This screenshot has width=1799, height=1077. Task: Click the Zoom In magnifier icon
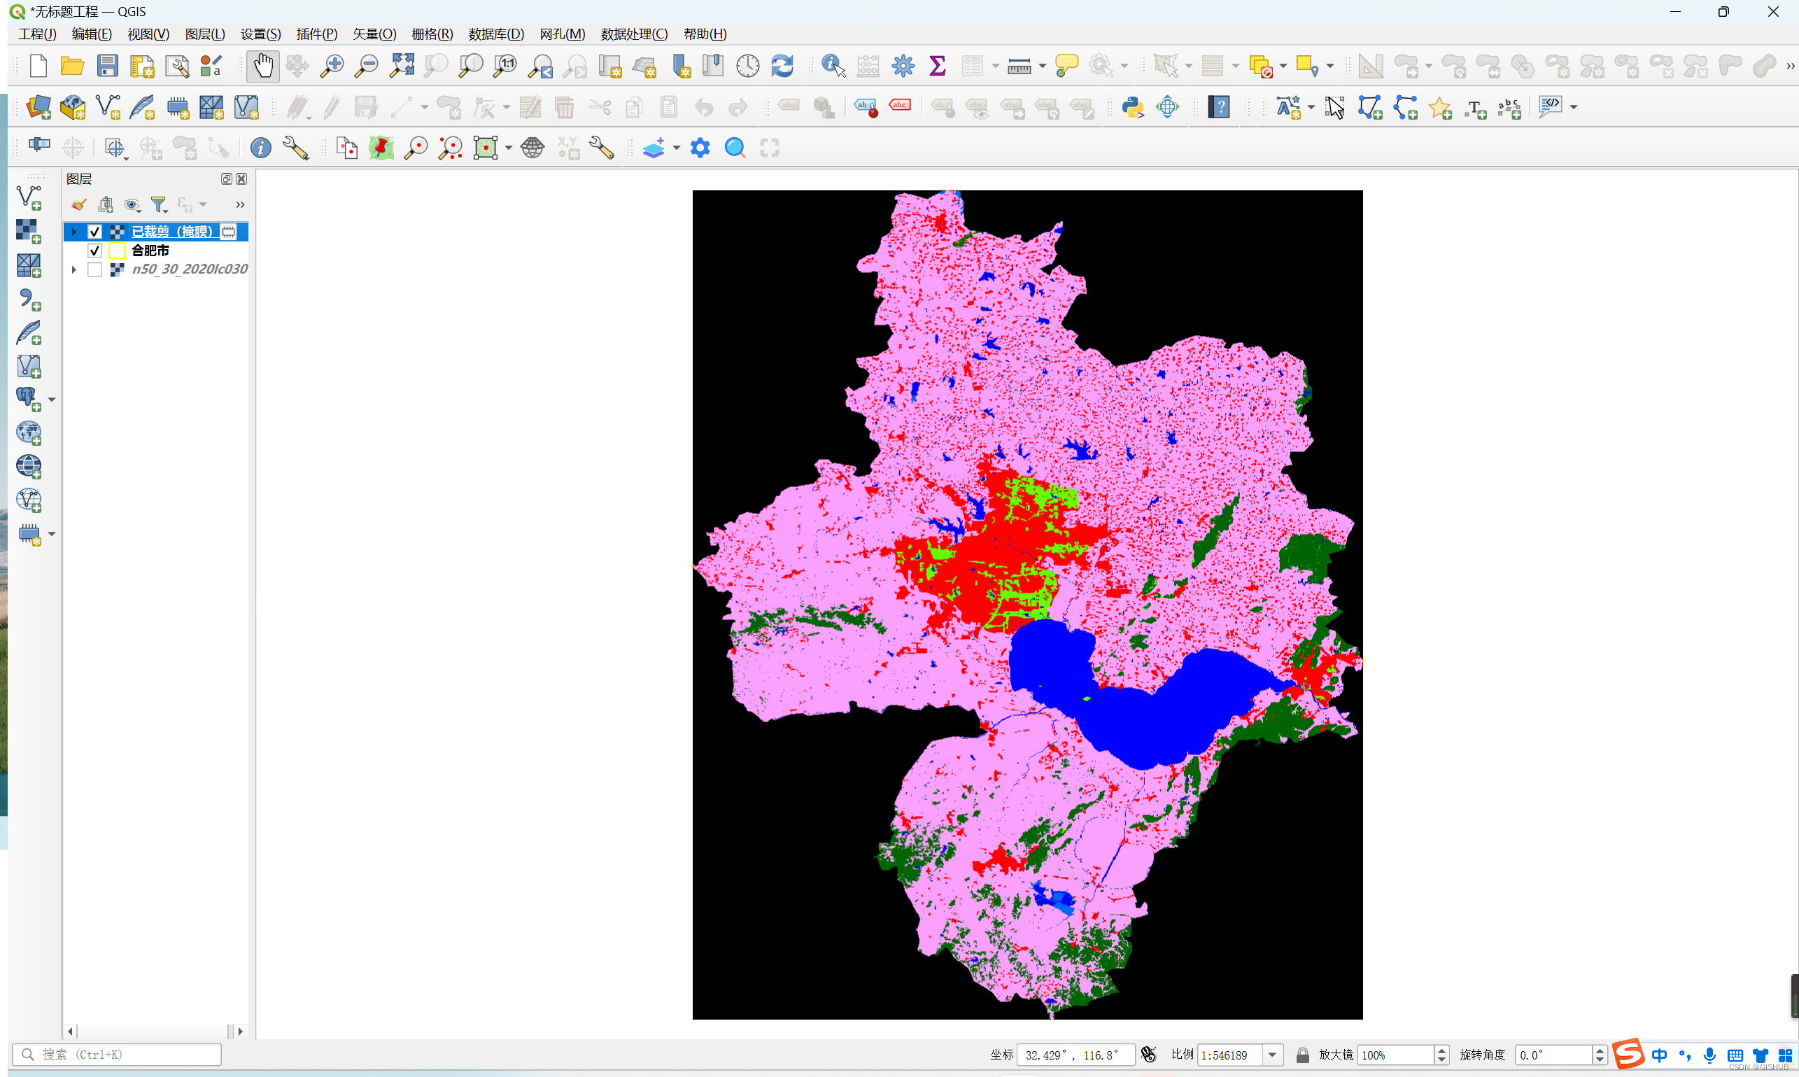[332, 66]
